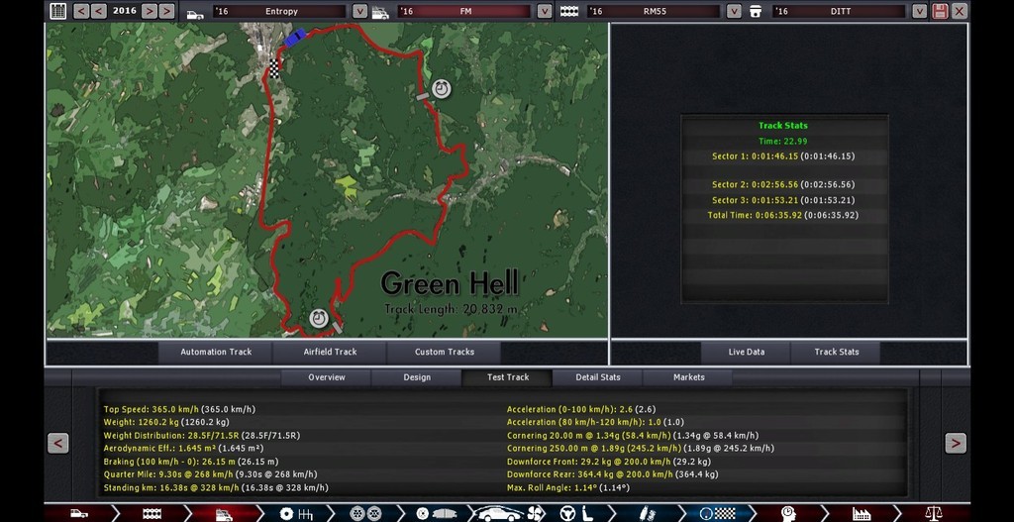The image size is (1014, 522).
Task: Open the Custom Tracks list
Action: point(444,352)
